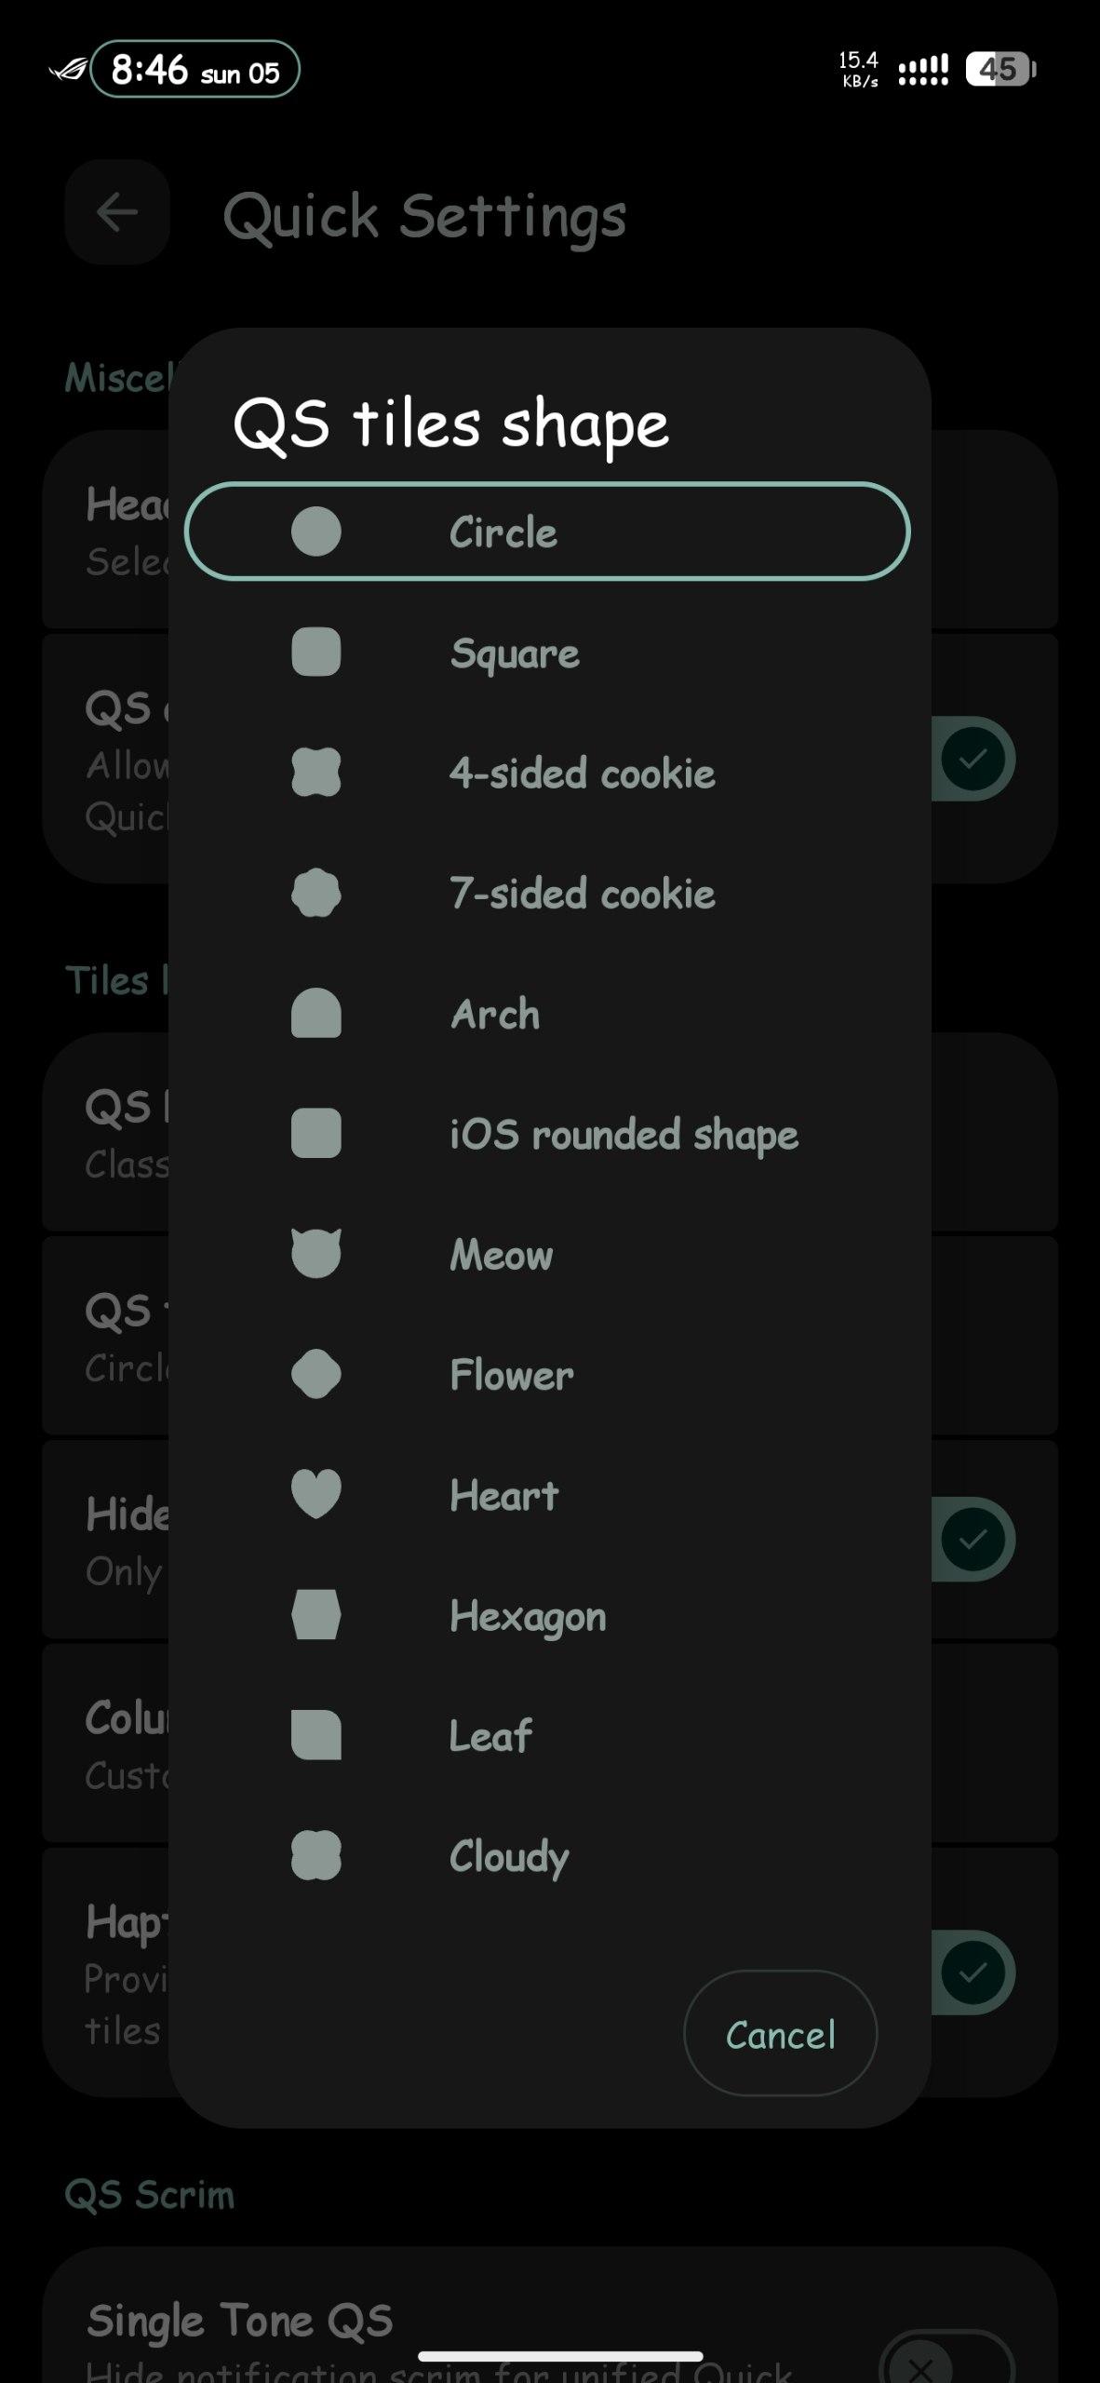Tap the clock pill in the status bar
Screen dimensions: 1100x2383
[195, 69]
